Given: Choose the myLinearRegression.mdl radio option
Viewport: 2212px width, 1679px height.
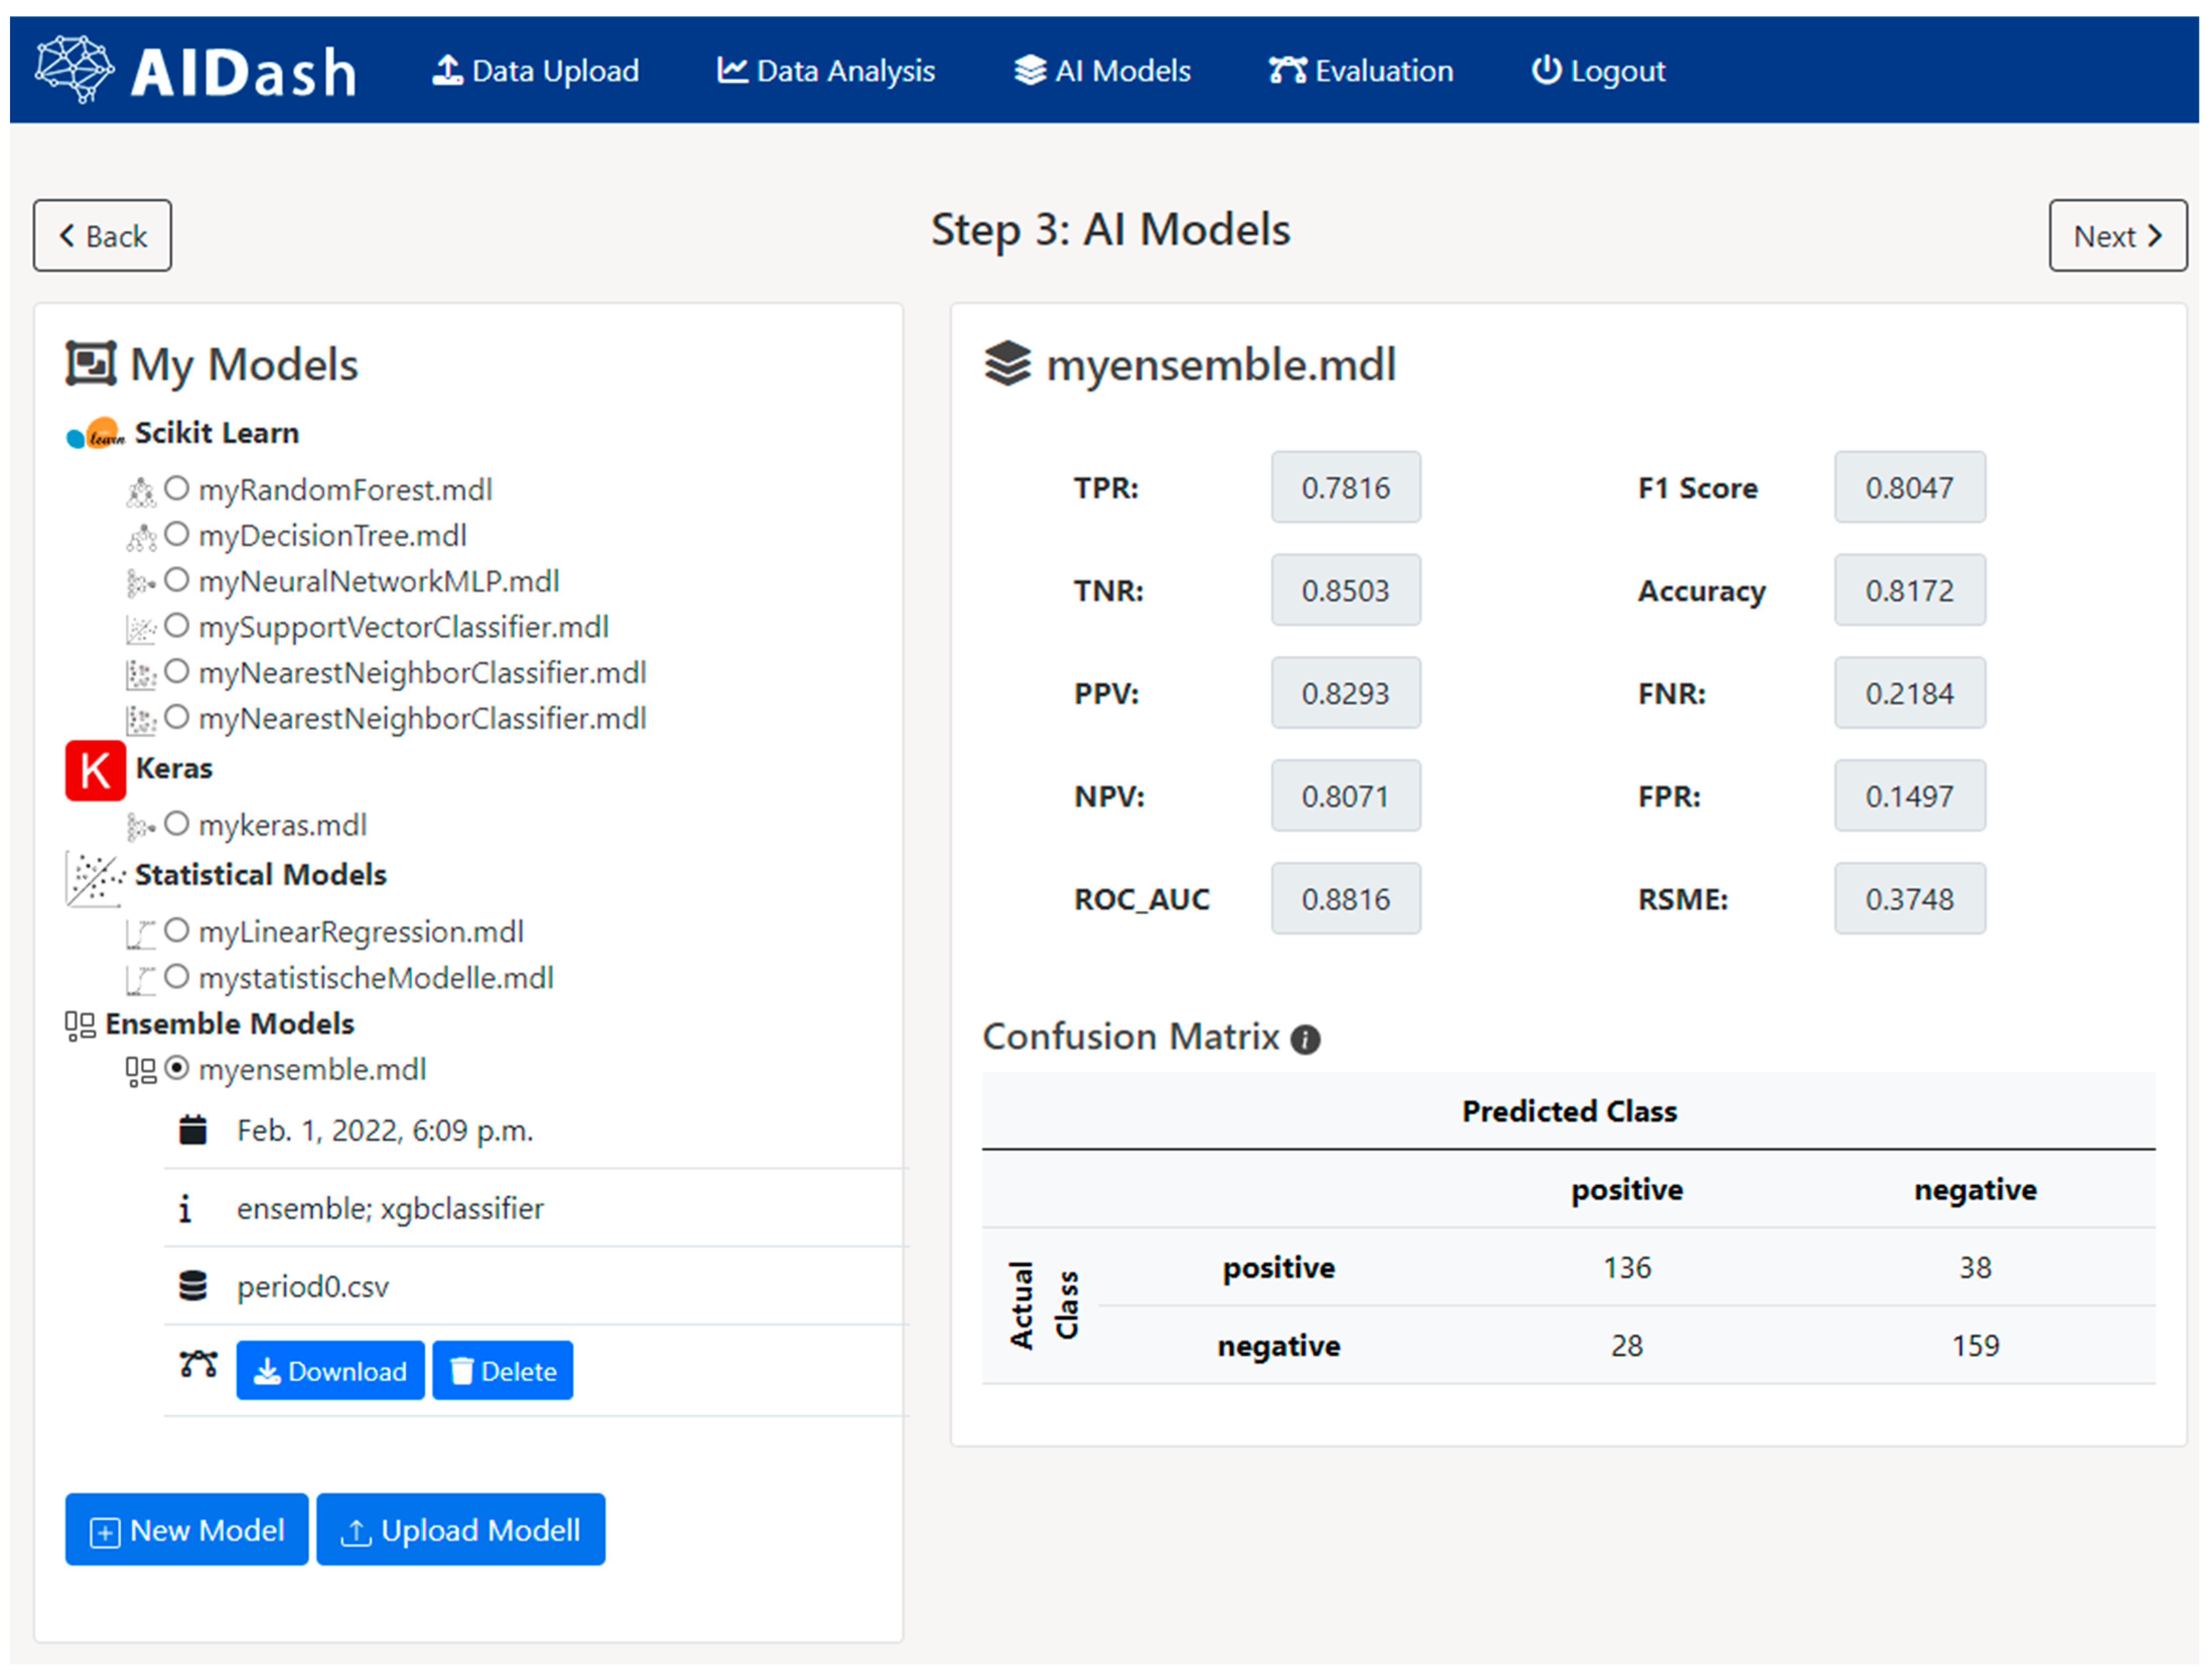Looking at the screenshot, I should coord(177,930).
